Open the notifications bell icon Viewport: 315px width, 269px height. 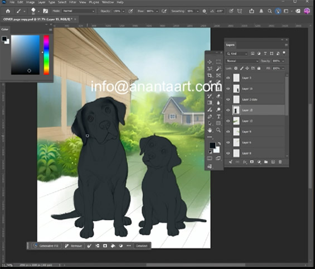(261, 11)
